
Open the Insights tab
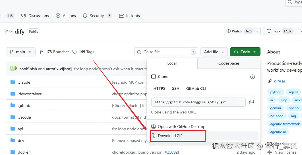click(x=129, y=16)
